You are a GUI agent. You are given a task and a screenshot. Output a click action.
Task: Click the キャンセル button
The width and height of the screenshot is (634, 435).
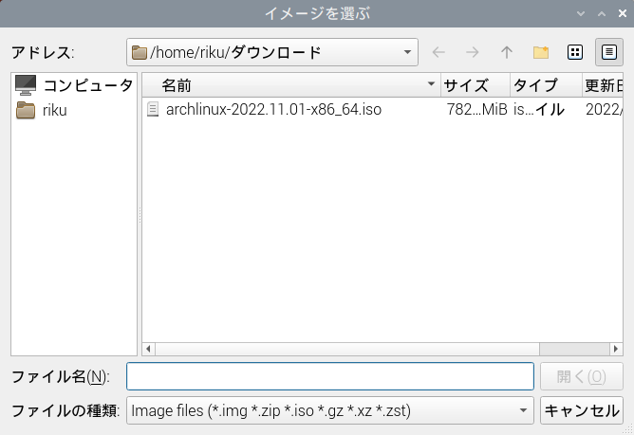pos(582,410)
